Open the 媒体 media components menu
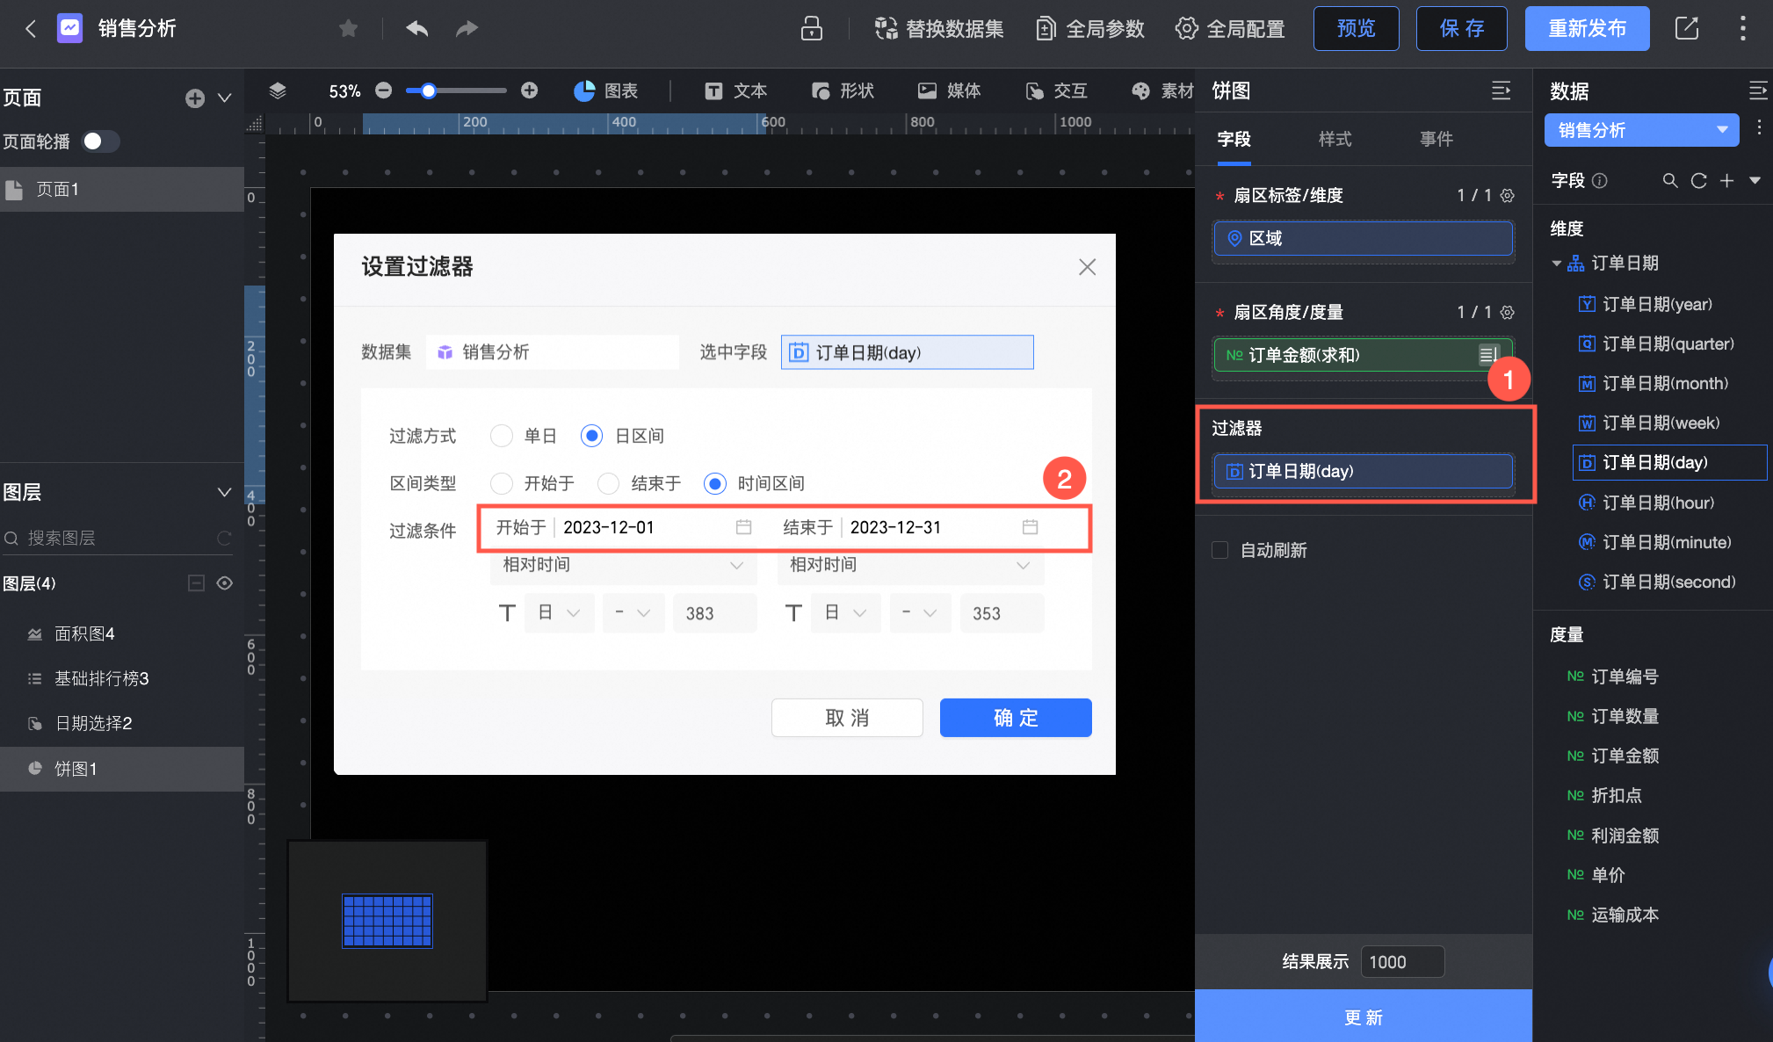This screenshot has height=1042, width=1773. pyautogui.click(x=949, y=90)
